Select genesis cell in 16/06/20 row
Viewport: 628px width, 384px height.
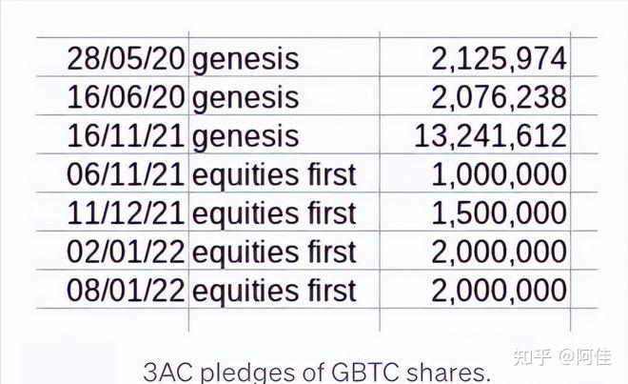point(284,95)
